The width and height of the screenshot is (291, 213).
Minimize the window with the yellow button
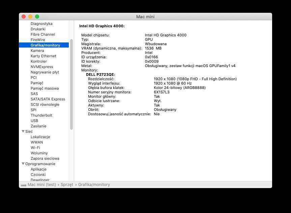30,17
